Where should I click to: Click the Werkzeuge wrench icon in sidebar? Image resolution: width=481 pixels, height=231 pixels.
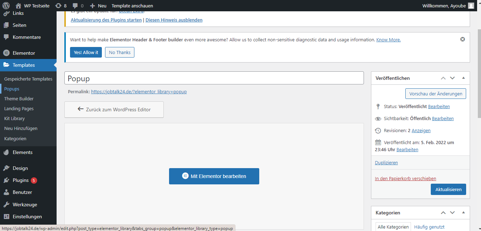pos(6,205)
